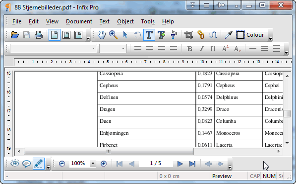Open the Document menu

(x=79, y=21)
